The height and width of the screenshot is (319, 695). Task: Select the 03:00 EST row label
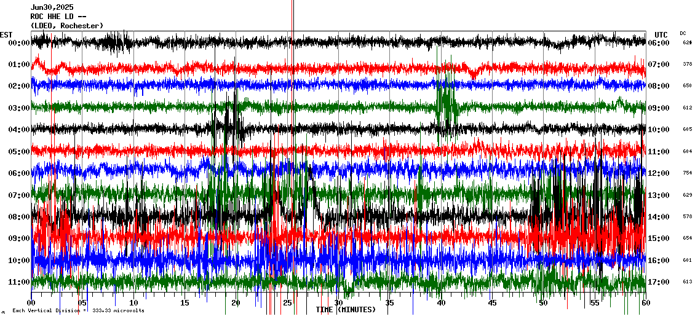tap(19, 108)
